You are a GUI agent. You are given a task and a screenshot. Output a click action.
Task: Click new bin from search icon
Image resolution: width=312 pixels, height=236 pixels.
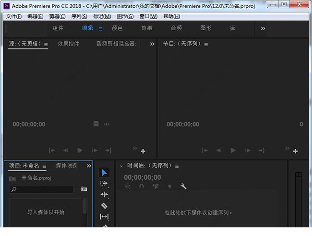(84, 189)
